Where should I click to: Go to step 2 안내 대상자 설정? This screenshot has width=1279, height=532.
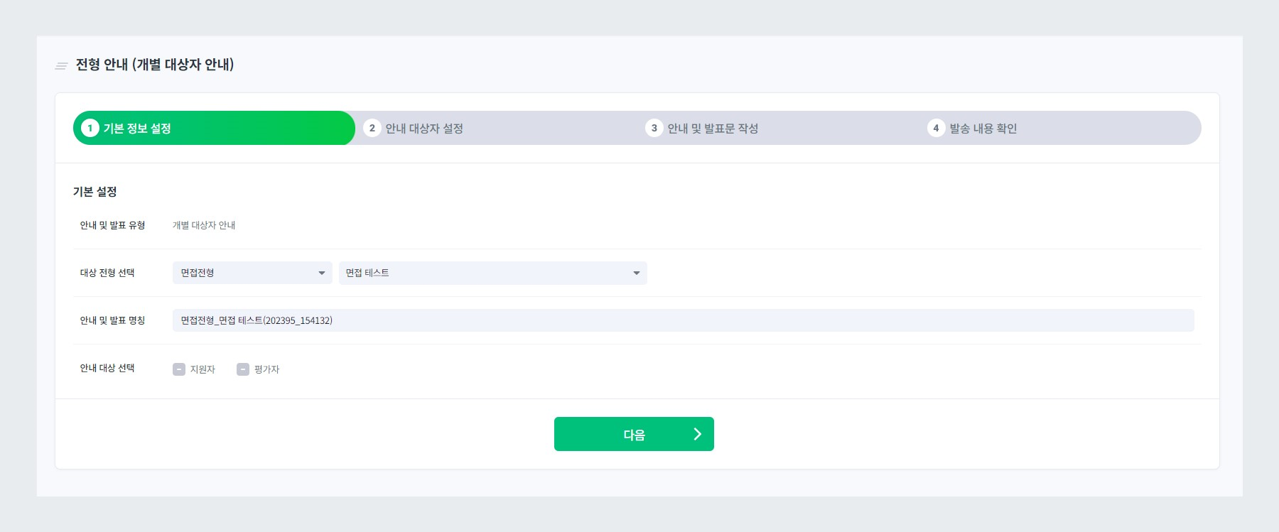pos(414,129)
